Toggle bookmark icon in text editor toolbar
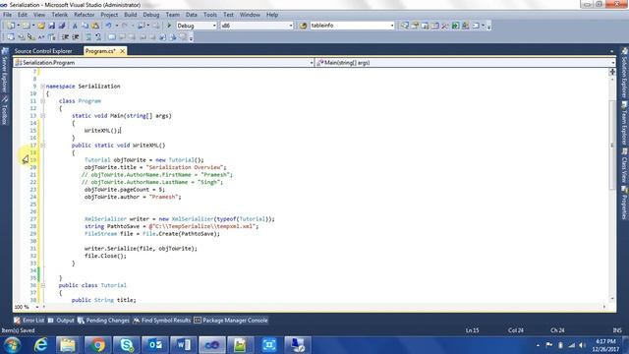629x354 pixels. tap(111, 37)
